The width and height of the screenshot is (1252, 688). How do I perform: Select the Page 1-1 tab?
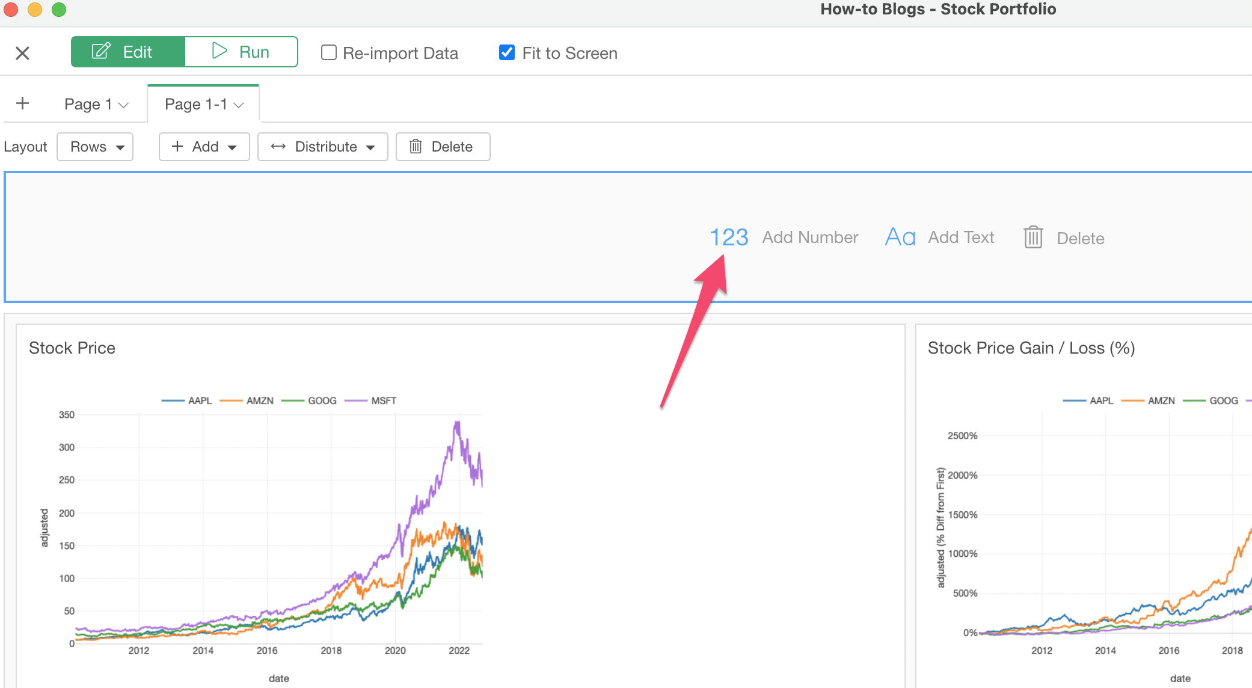195,104
